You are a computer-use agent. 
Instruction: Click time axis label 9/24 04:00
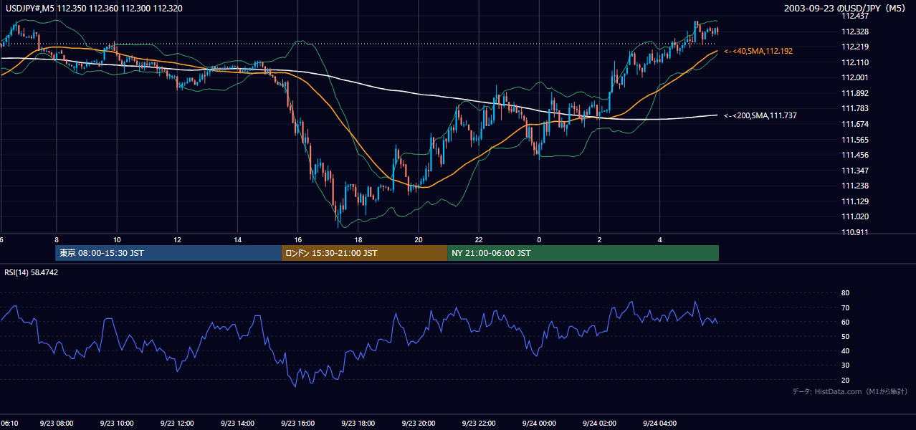tap(659, 424)
